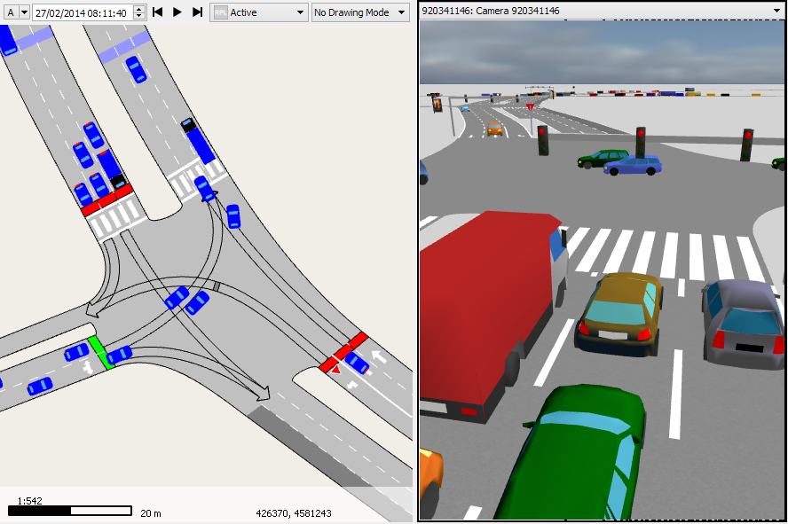788x524 pixels.
Task: Step simulation forward one frame
Action: click(x=197, y=12)
